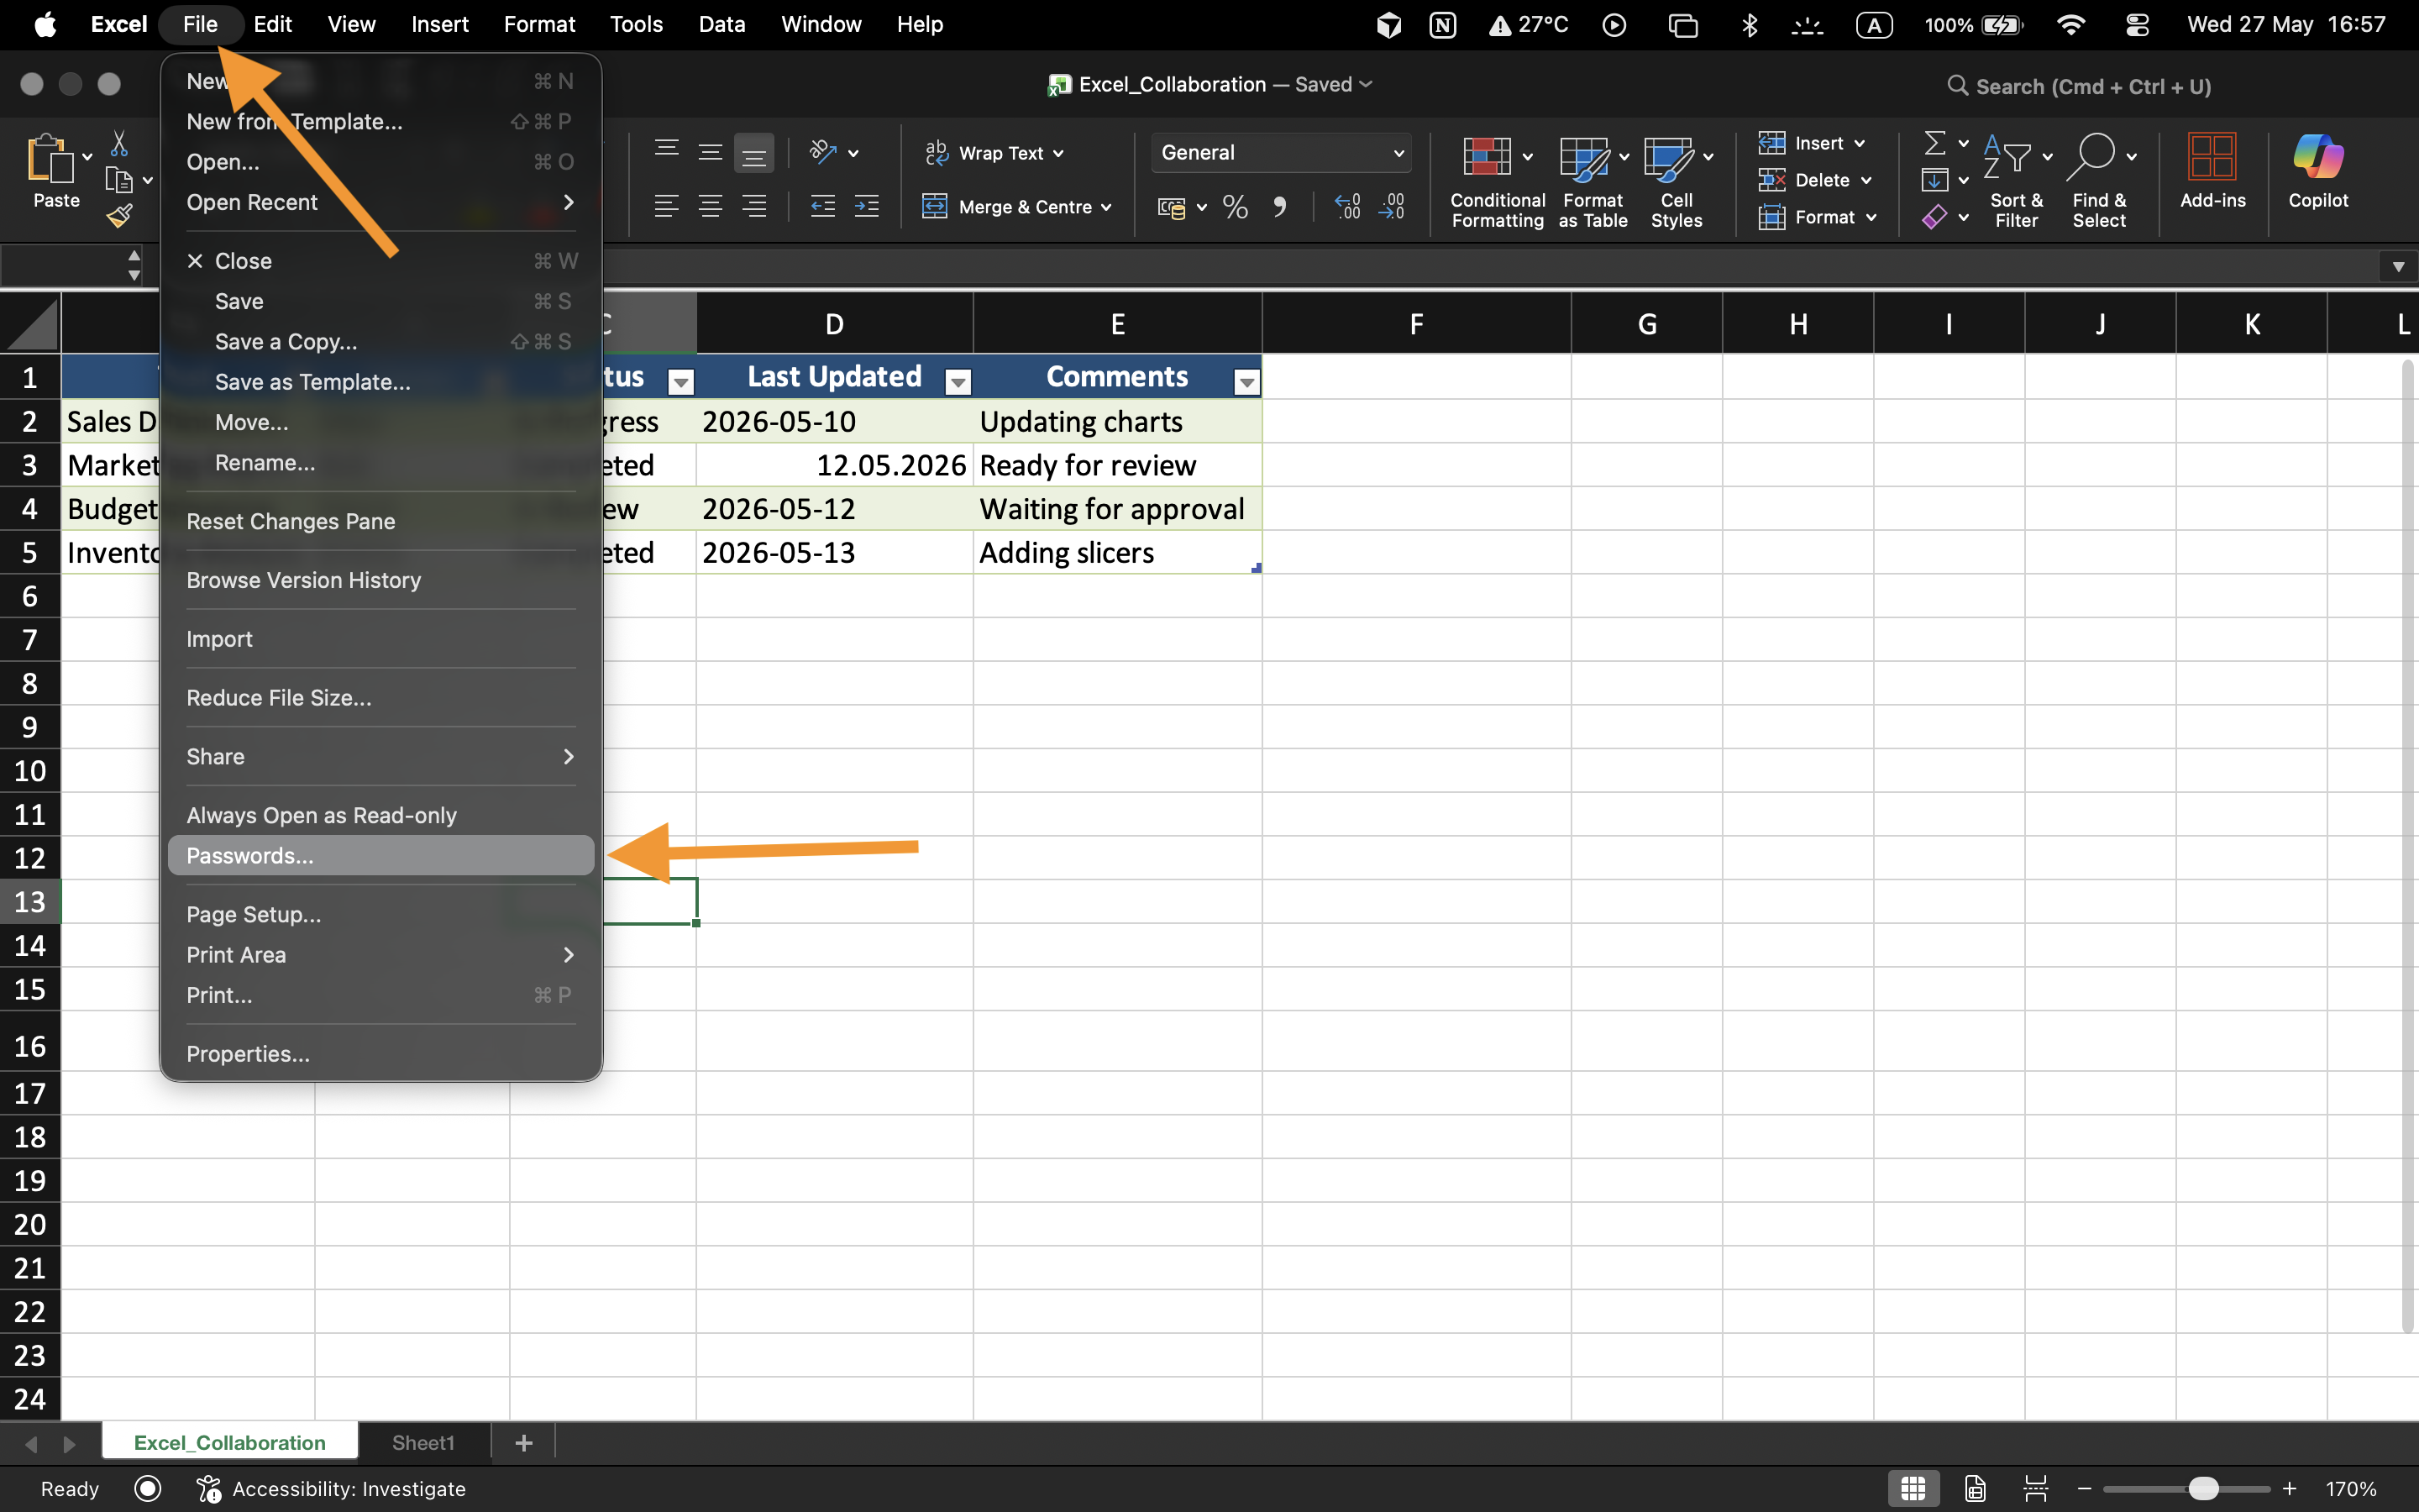Open Sort & Filter
Image resolution: width=2419 pixels, height=1512 pixels.
(x=2016, y=183)
